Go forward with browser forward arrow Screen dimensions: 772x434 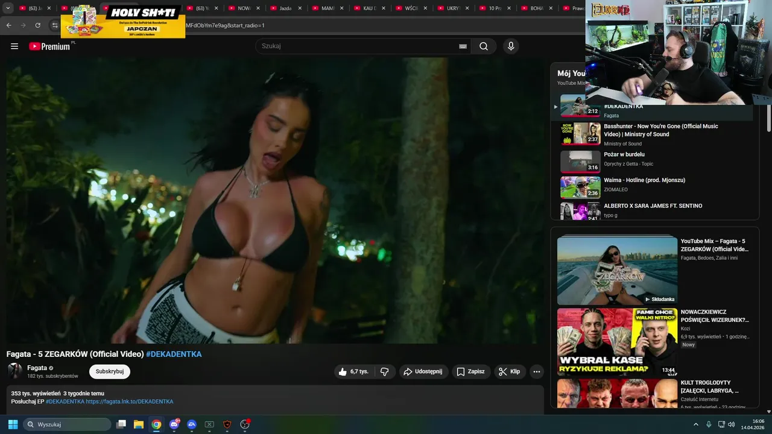pos(23,25)
